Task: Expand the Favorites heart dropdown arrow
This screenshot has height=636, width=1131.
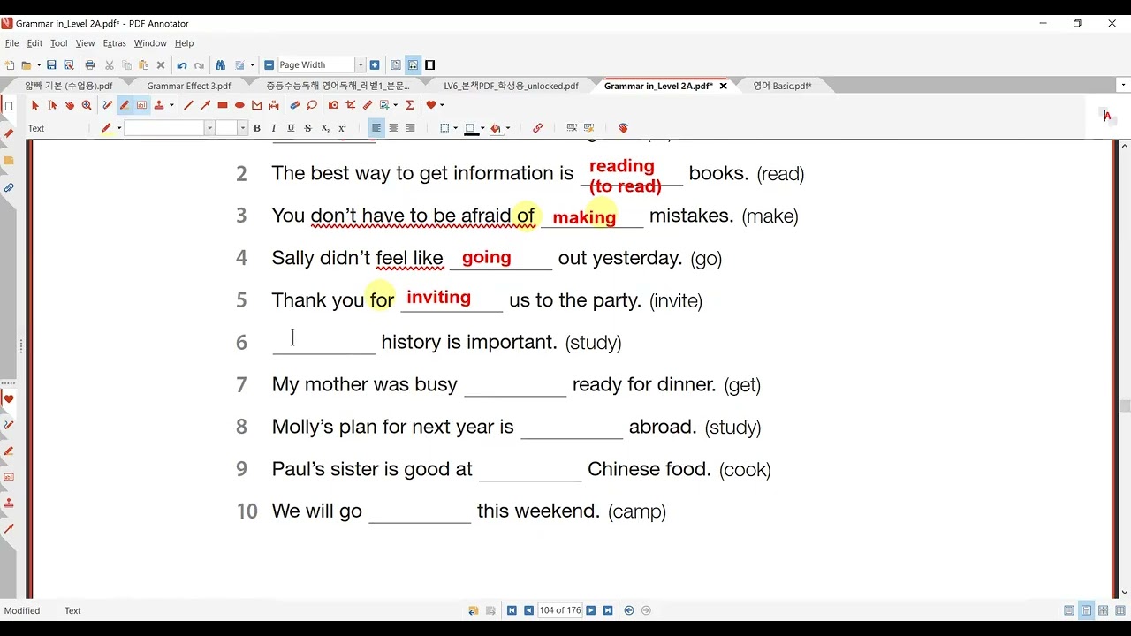Action: click(442, 105)
